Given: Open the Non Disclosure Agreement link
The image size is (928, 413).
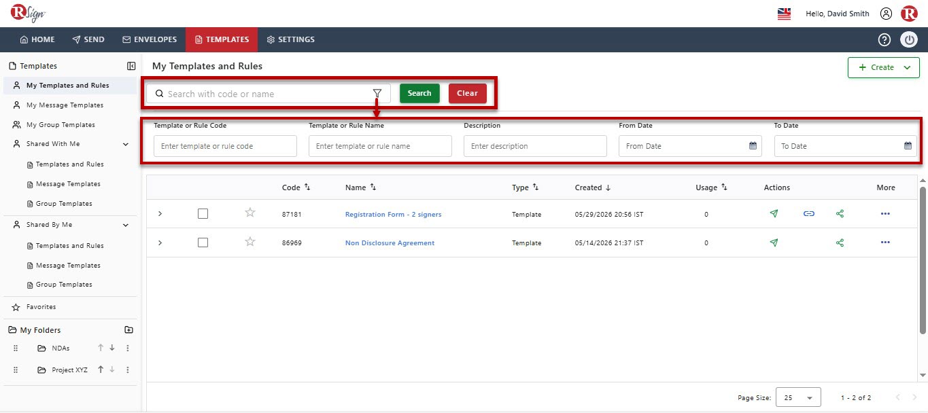Looking at the screenshot, I should 390,243.
